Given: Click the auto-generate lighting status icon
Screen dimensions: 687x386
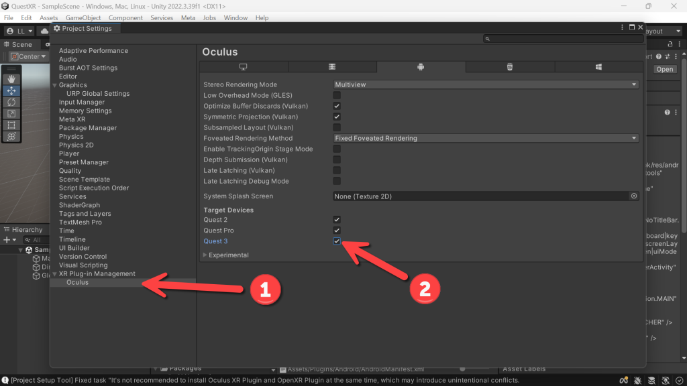Looking at the screenshot, I should [666, 381].
